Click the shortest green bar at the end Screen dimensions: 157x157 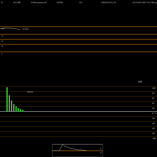[x=23, y=111]
